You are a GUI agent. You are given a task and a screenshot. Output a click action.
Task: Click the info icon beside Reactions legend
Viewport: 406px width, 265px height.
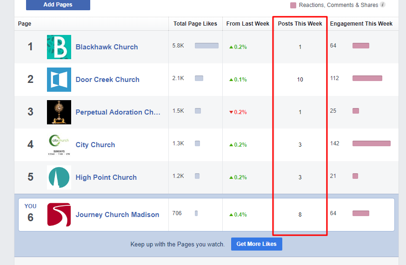[x=382, y=5]
